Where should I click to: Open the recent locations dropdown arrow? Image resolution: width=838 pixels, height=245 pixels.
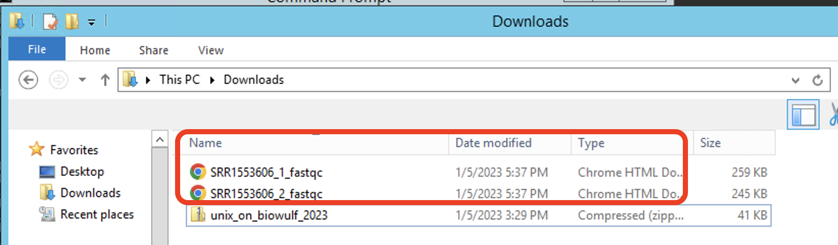tap(82, 80)
